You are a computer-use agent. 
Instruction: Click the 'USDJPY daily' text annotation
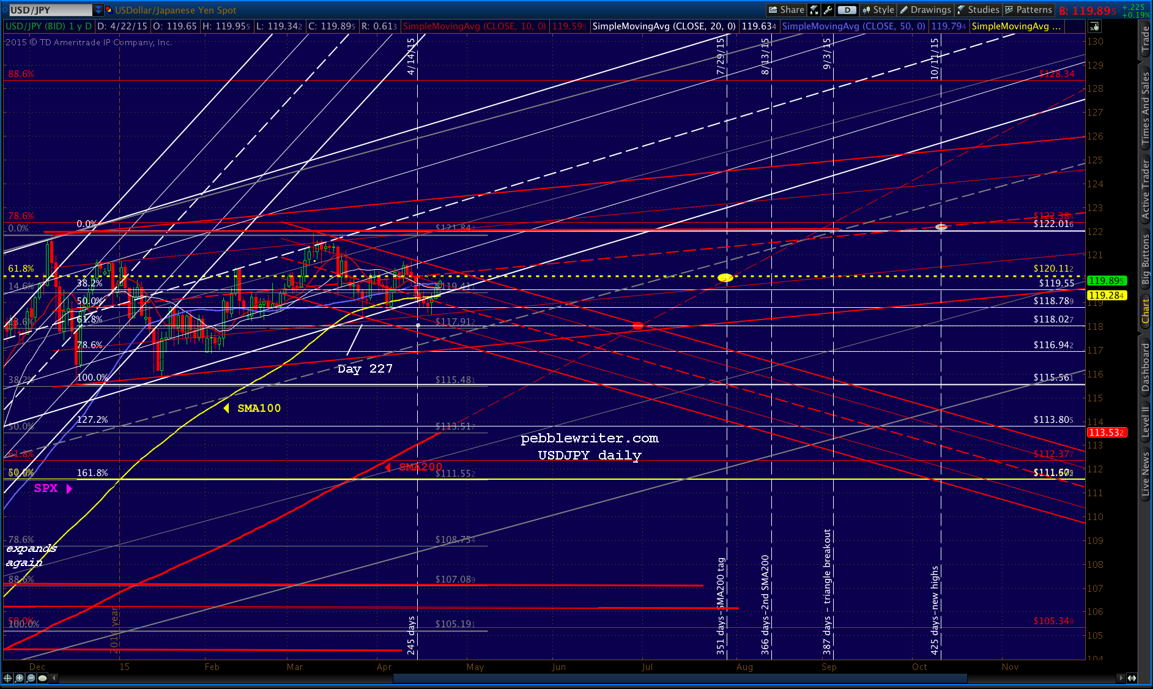tap(590, 456)
